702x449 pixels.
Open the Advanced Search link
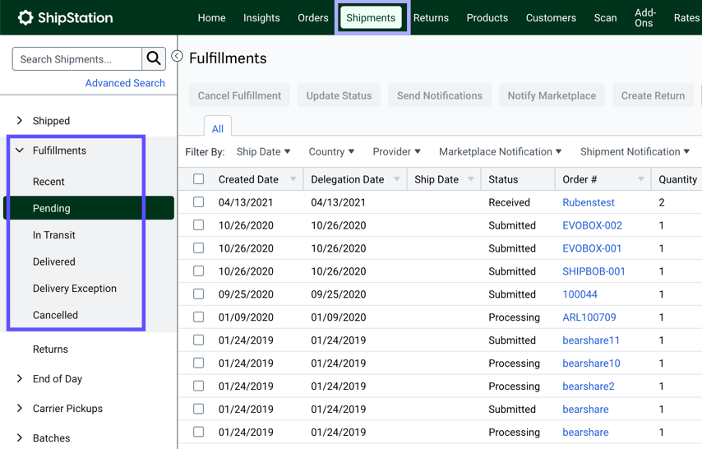point(125,83)
